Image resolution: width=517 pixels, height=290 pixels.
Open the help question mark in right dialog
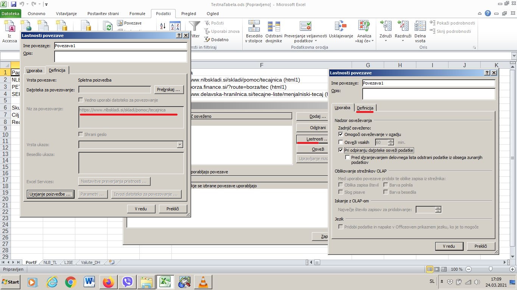[x=487, y=73]
